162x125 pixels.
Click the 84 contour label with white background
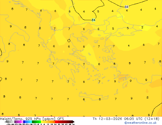tap(126, 7)
